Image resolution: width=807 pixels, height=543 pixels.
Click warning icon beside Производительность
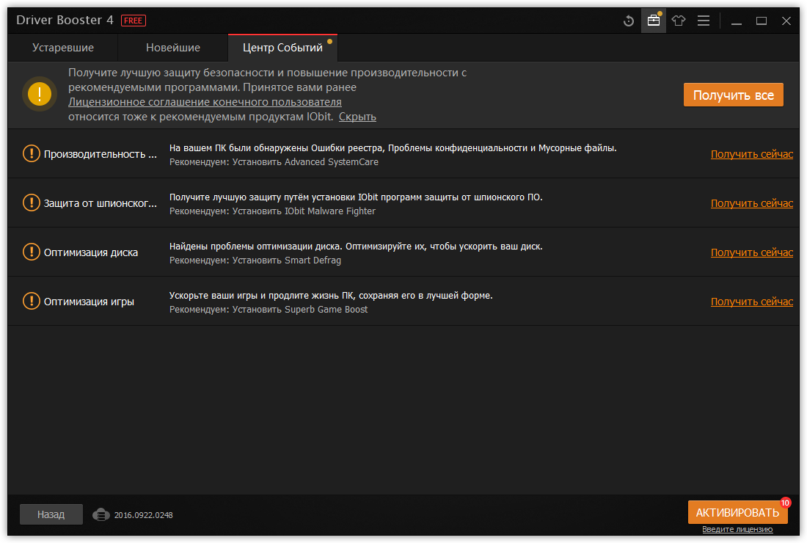point(32,153)
